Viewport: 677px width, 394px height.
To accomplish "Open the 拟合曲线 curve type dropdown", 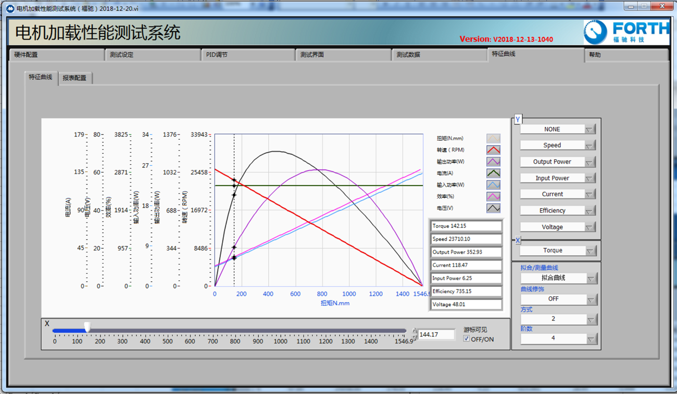I will click(591, 279).
